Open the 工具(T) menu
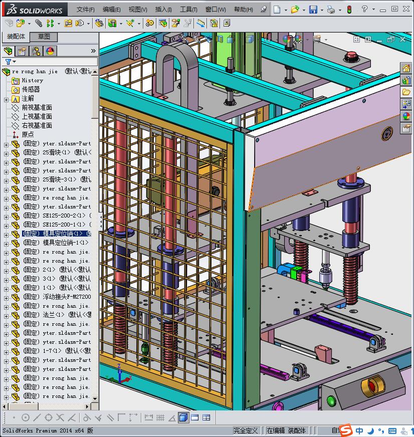Image resolution: width=414 pixels, height=437 pixels. 188,10
